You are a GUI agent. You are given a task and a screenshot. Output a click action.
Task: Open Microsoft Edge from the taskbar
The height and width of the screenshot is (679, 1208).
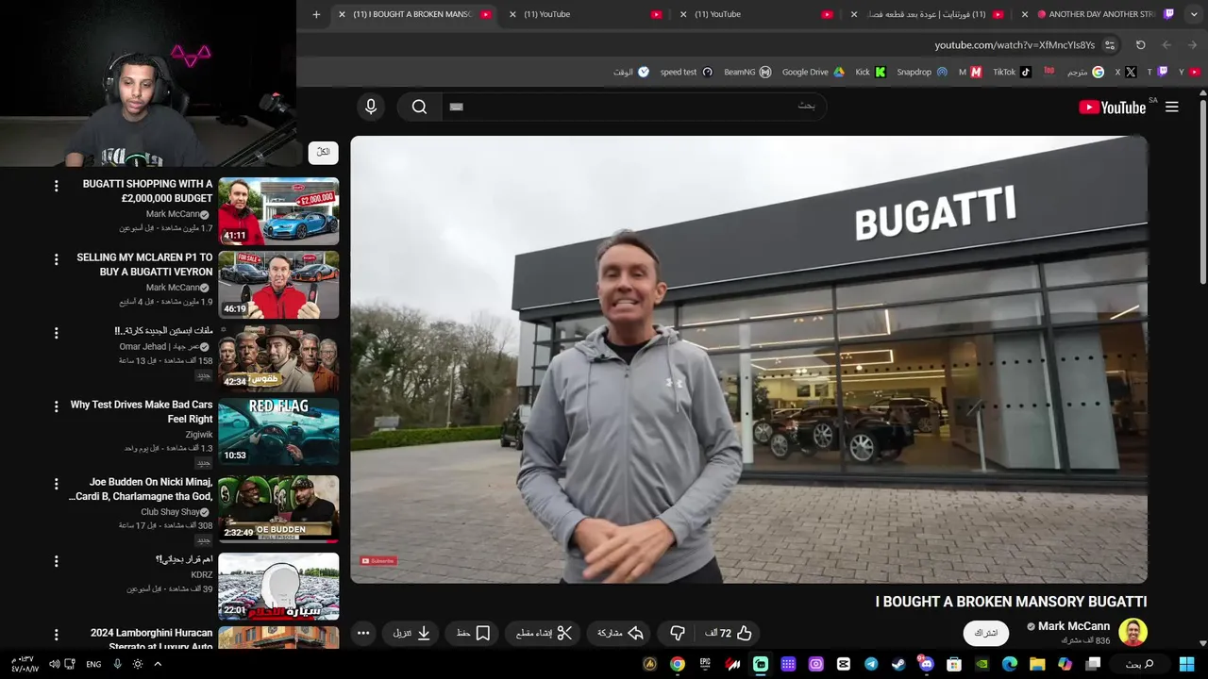[x=1009, y=664]
